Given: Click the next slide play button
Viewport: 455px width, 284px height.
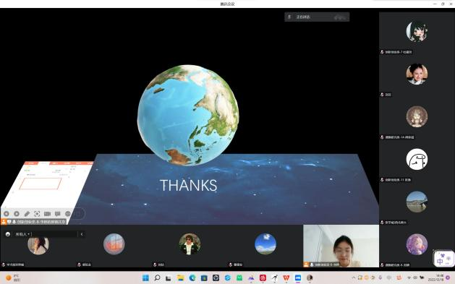Looking at the screenshot, I should tap(17, 214).
